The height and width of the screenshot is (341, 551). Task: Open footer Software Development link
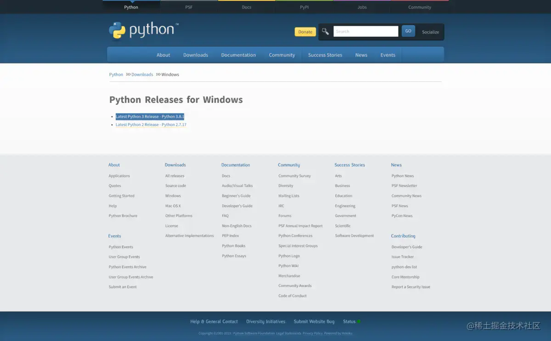pos(354,236)
